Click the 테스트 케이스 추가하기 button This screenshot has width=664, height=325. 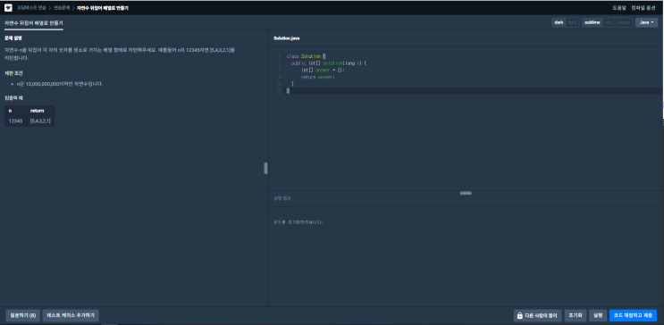pos(71,315)
